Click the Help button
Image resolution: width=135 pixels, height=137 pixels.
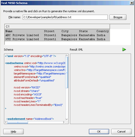click(13, 132)
